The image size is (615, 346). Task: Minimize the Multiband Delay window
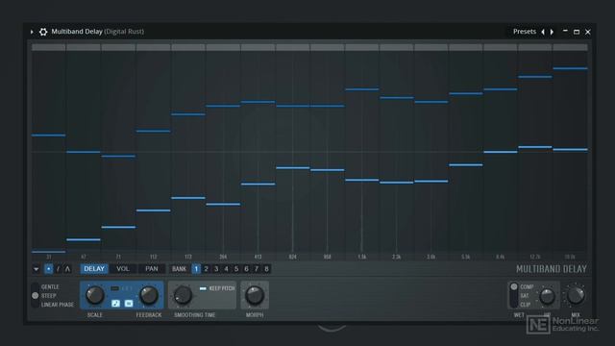click(x=565, y=32)
